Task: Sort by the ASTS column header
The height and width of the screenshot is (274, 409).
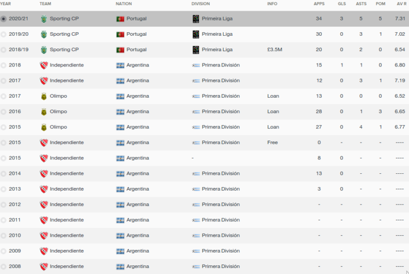Action: pyautogui.click(x=361, y=4)
